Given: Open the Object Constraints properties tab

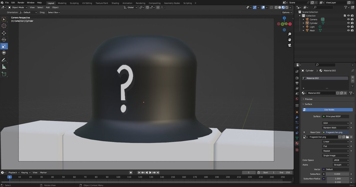Looking at the screenshot, I should click(x=297, y=133).
